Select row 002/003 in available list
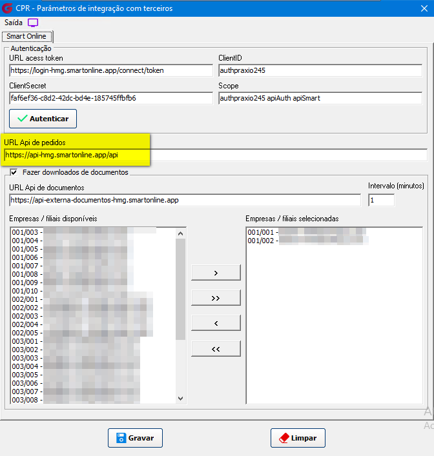 tap(93, 316)
